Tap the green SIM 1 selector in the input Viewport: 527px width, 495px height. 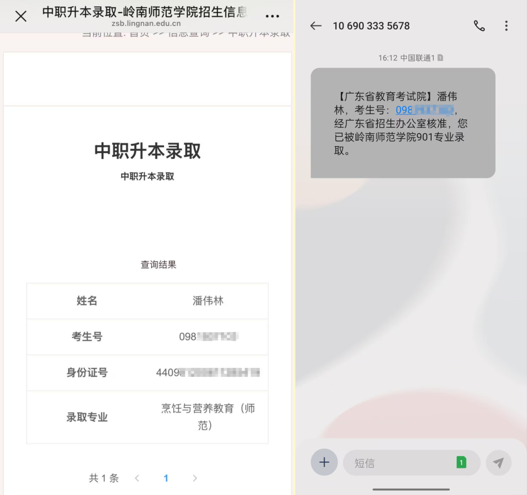point(461,462)
